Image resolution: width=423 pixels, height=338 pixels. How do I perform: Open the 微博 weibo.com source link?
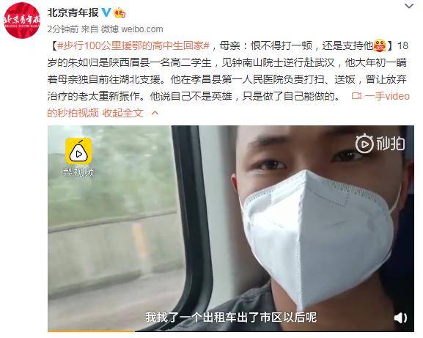click(x=132, y=29)
